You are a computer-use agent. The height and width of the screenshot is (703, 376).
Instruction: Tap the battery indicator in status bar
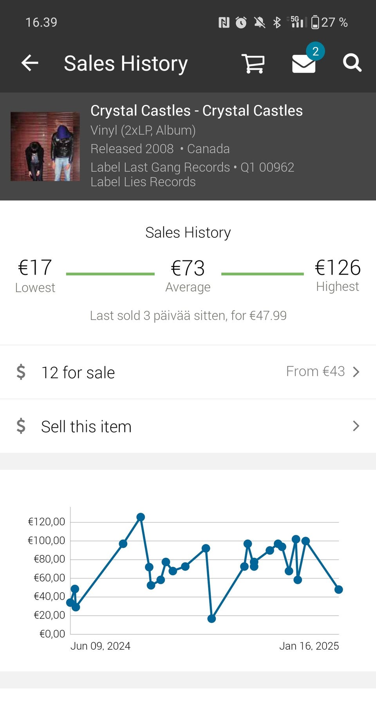[315, 22]
